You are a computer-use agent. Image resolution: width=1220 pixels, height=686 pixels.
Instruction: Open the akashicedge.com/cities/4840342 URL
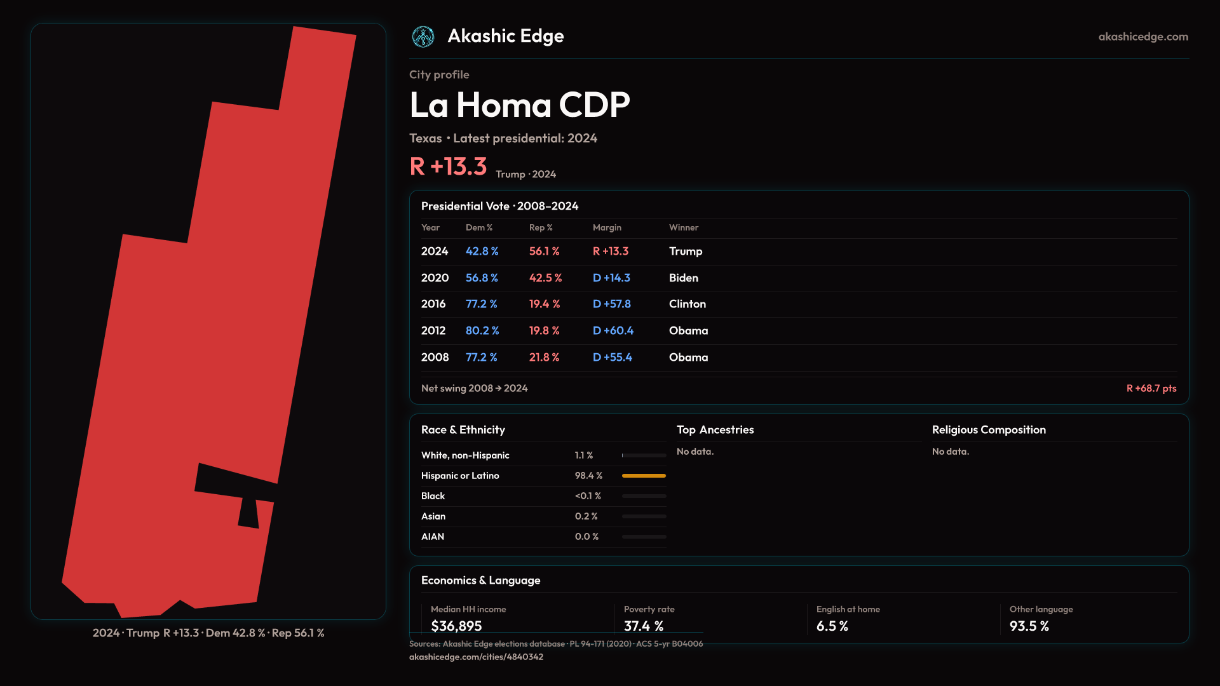476,657
